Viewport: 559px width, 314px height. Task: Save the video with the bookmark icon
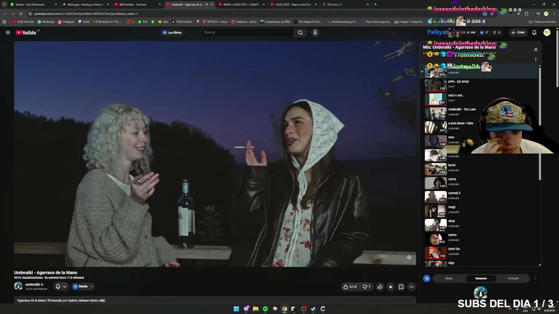[x=401, y=287]
